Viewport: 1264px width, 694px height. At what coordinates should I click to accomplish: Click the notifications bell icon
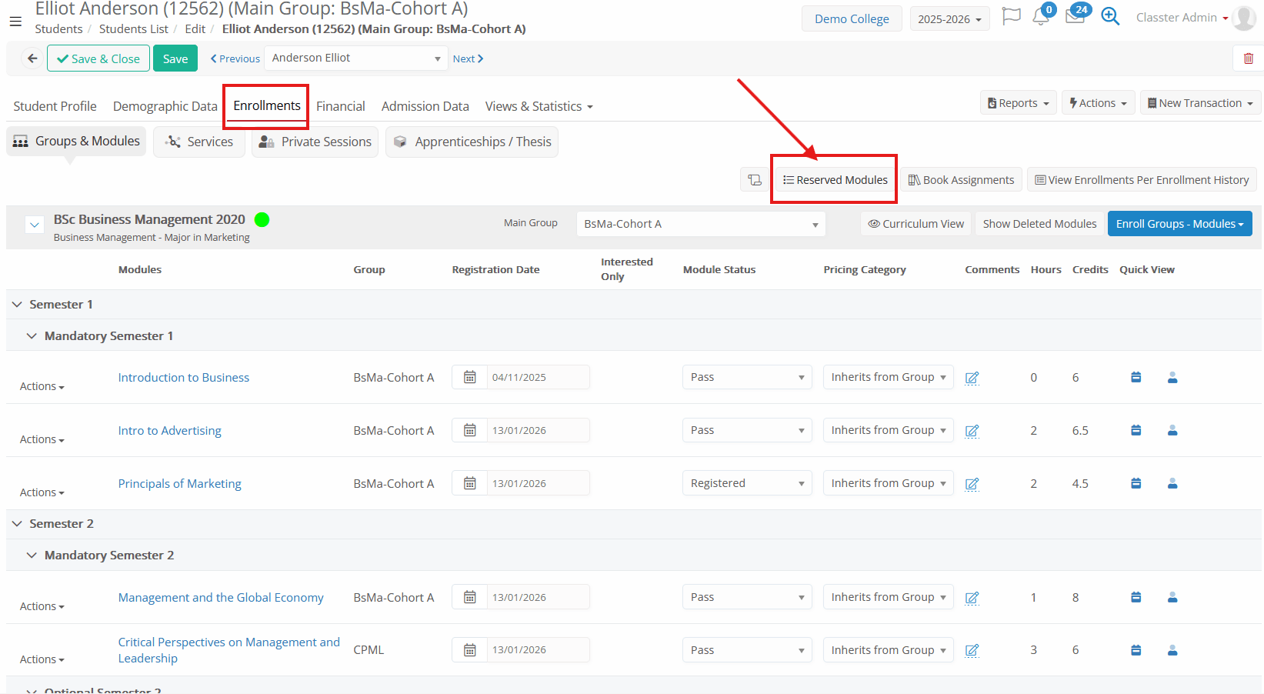click(x=1041, y=17)
